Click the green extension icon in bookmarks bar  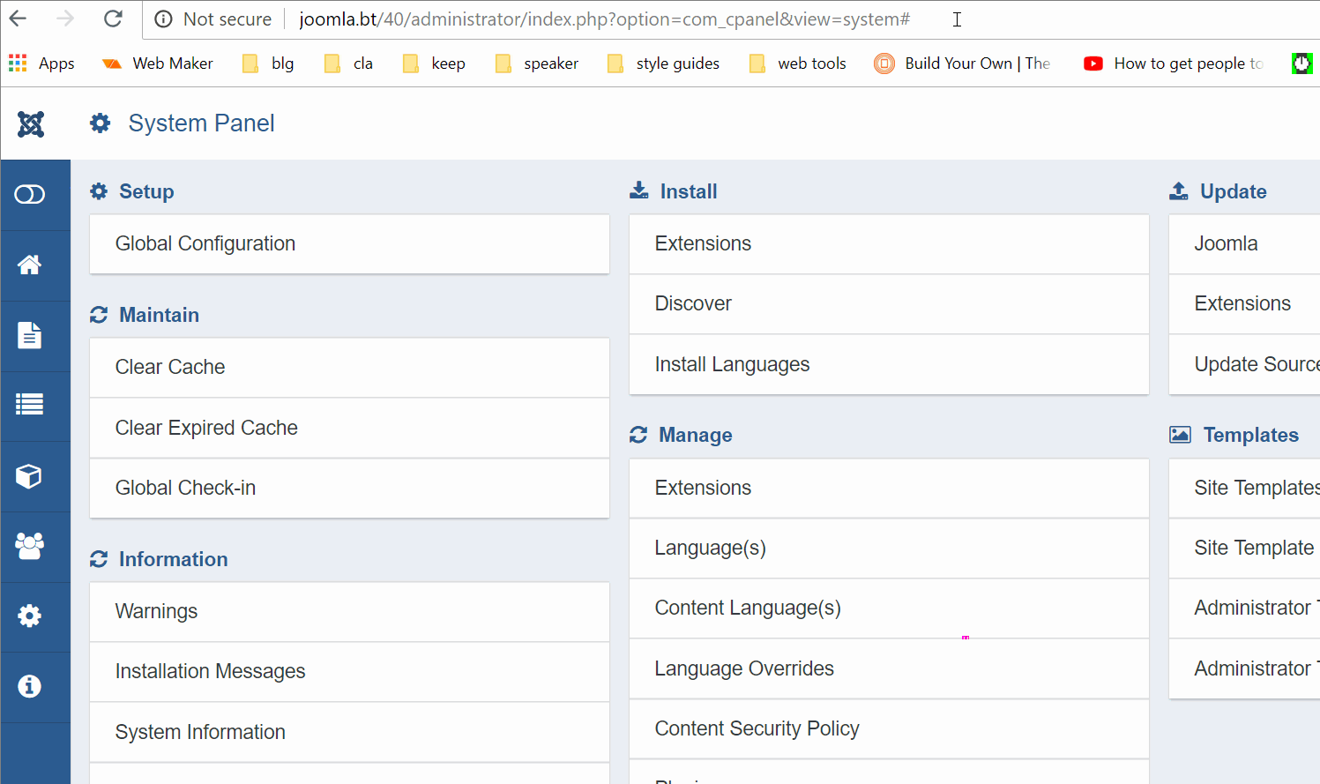tap(1302, 63)
